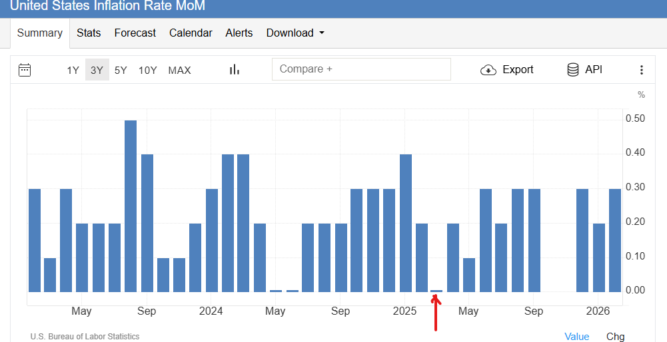The image size is (667, 342).
Task: Switch to the Stats tab
Action: tap(89, 33)
